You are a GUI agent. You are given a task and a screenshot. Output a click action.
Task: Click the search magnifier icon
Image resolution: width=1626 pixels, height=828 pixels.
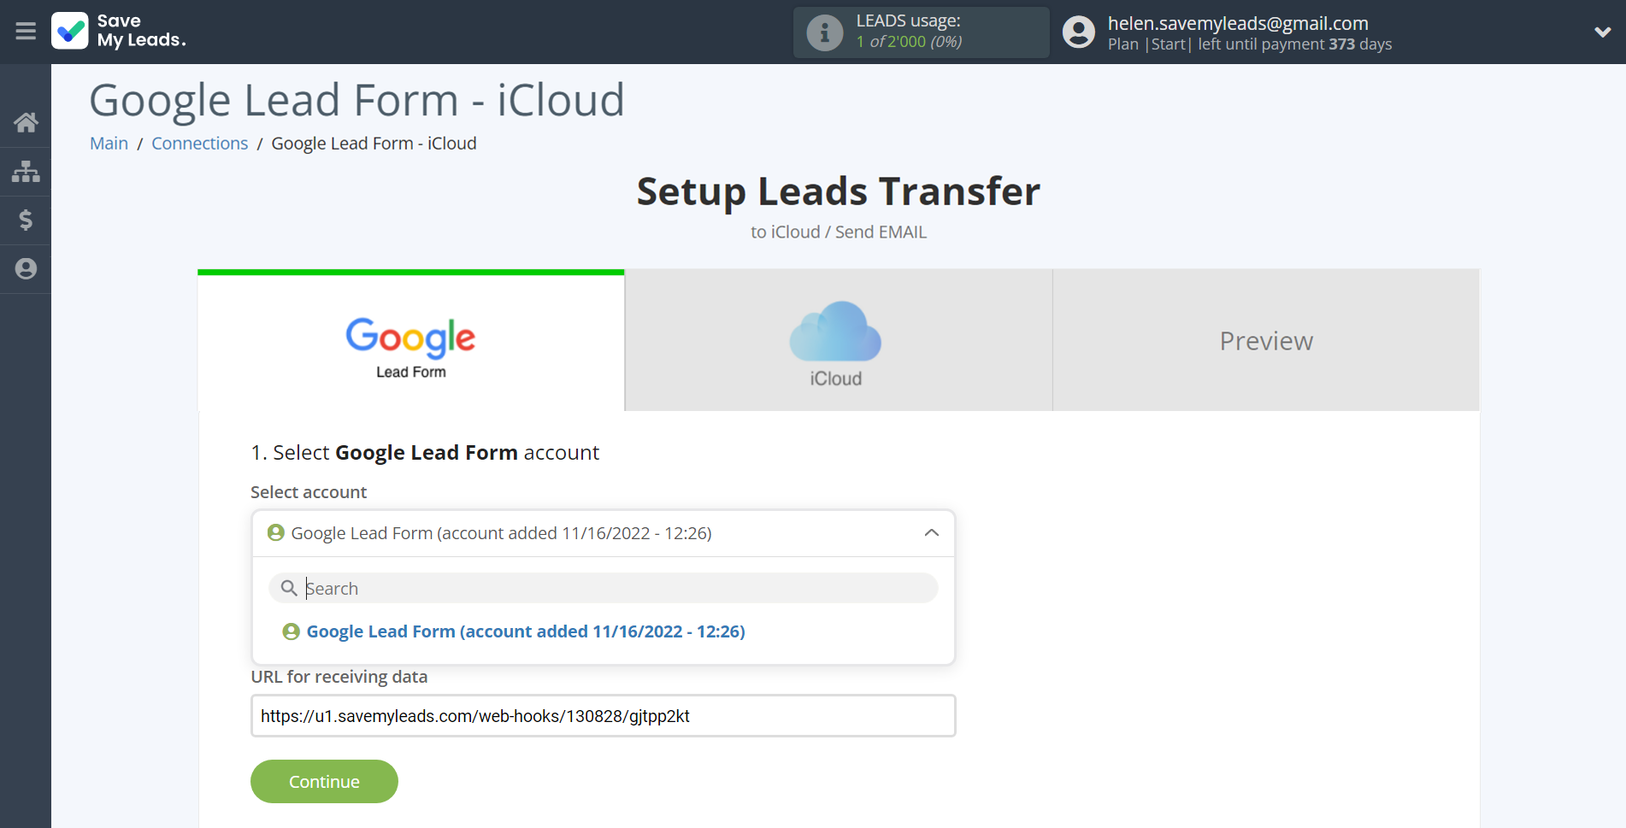pos(289,588)
